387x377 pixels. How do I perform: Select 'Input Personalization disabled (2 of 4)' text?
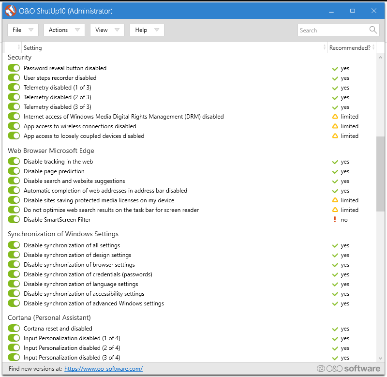72,347
